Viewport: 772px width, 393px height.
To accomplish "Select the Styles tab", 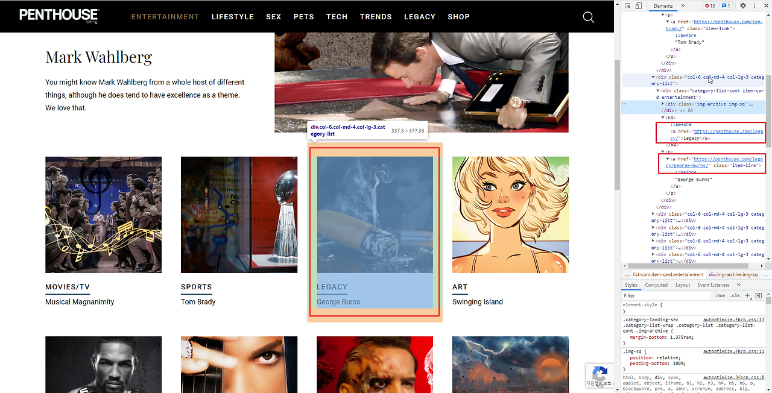I will (x=631, y=285).
